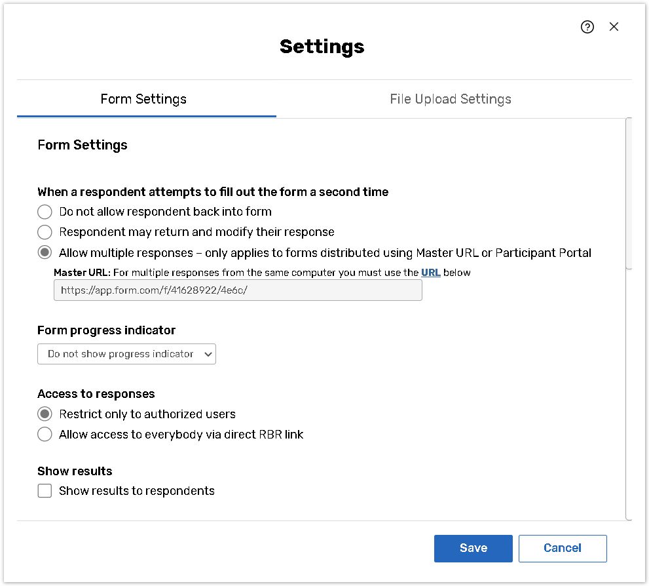The image size is (649, 586).
Task: Select the 'Allow multiple responses' radio button
Action: click(45, 253)
